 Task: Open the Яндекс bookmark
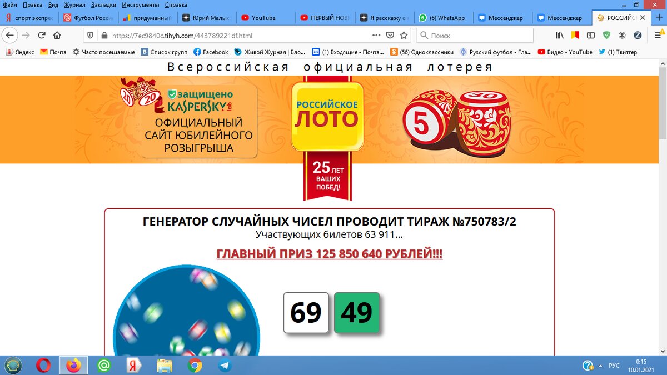(20, 52)
